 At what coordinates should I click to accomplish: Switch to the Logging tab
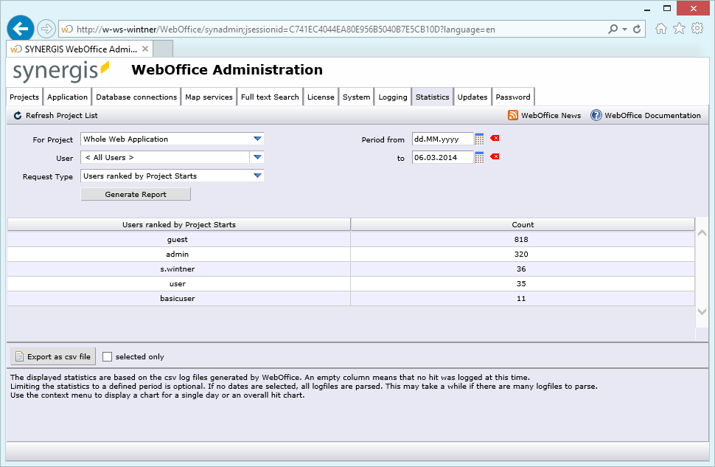[x=392, y=97]
